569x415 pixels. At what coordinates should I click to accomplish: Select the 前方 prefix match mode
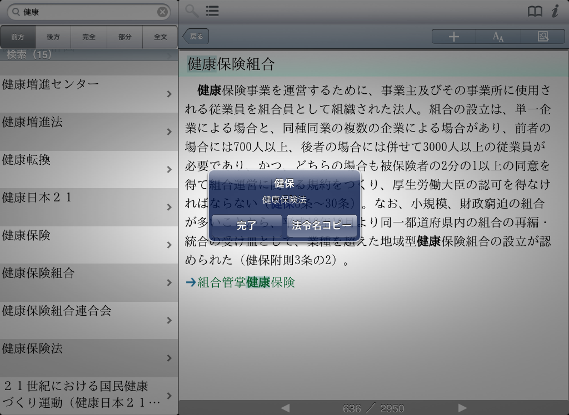coord(18,37)
